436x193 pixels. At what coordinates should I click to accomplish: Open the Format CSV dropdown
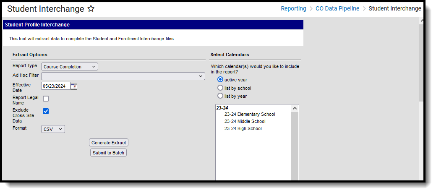click(x=53, y=129)
